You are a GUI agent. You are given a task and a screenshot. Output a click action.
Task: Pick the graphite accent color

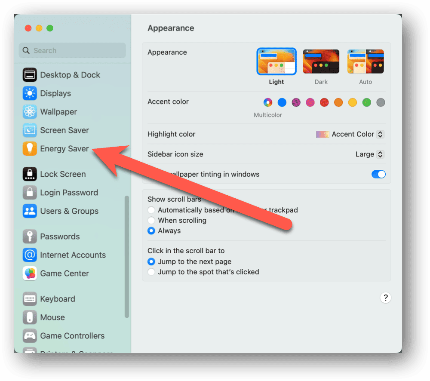point(381,102)
